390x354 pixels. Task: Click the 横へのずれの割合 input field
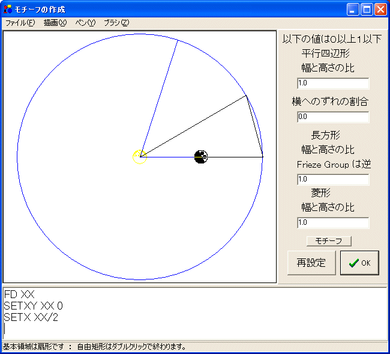click(x=333, y=117)
